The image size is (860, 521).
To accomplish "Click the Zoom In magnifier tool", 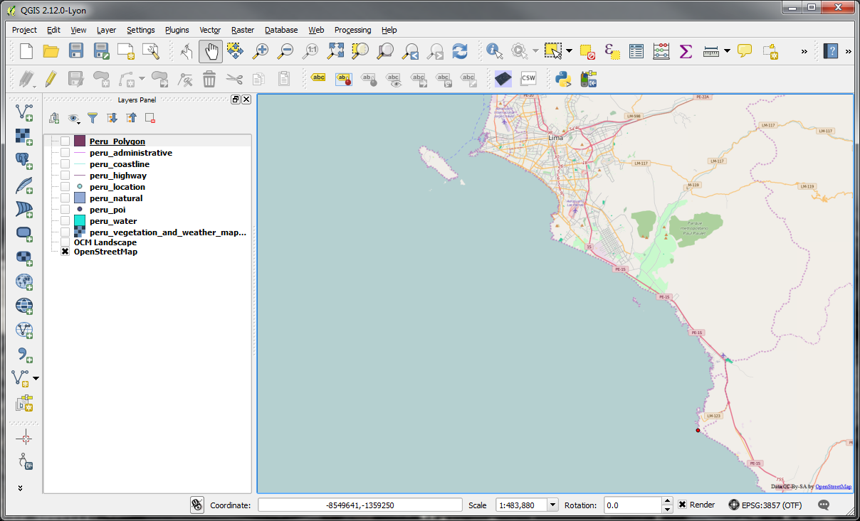I will [261, 51].
